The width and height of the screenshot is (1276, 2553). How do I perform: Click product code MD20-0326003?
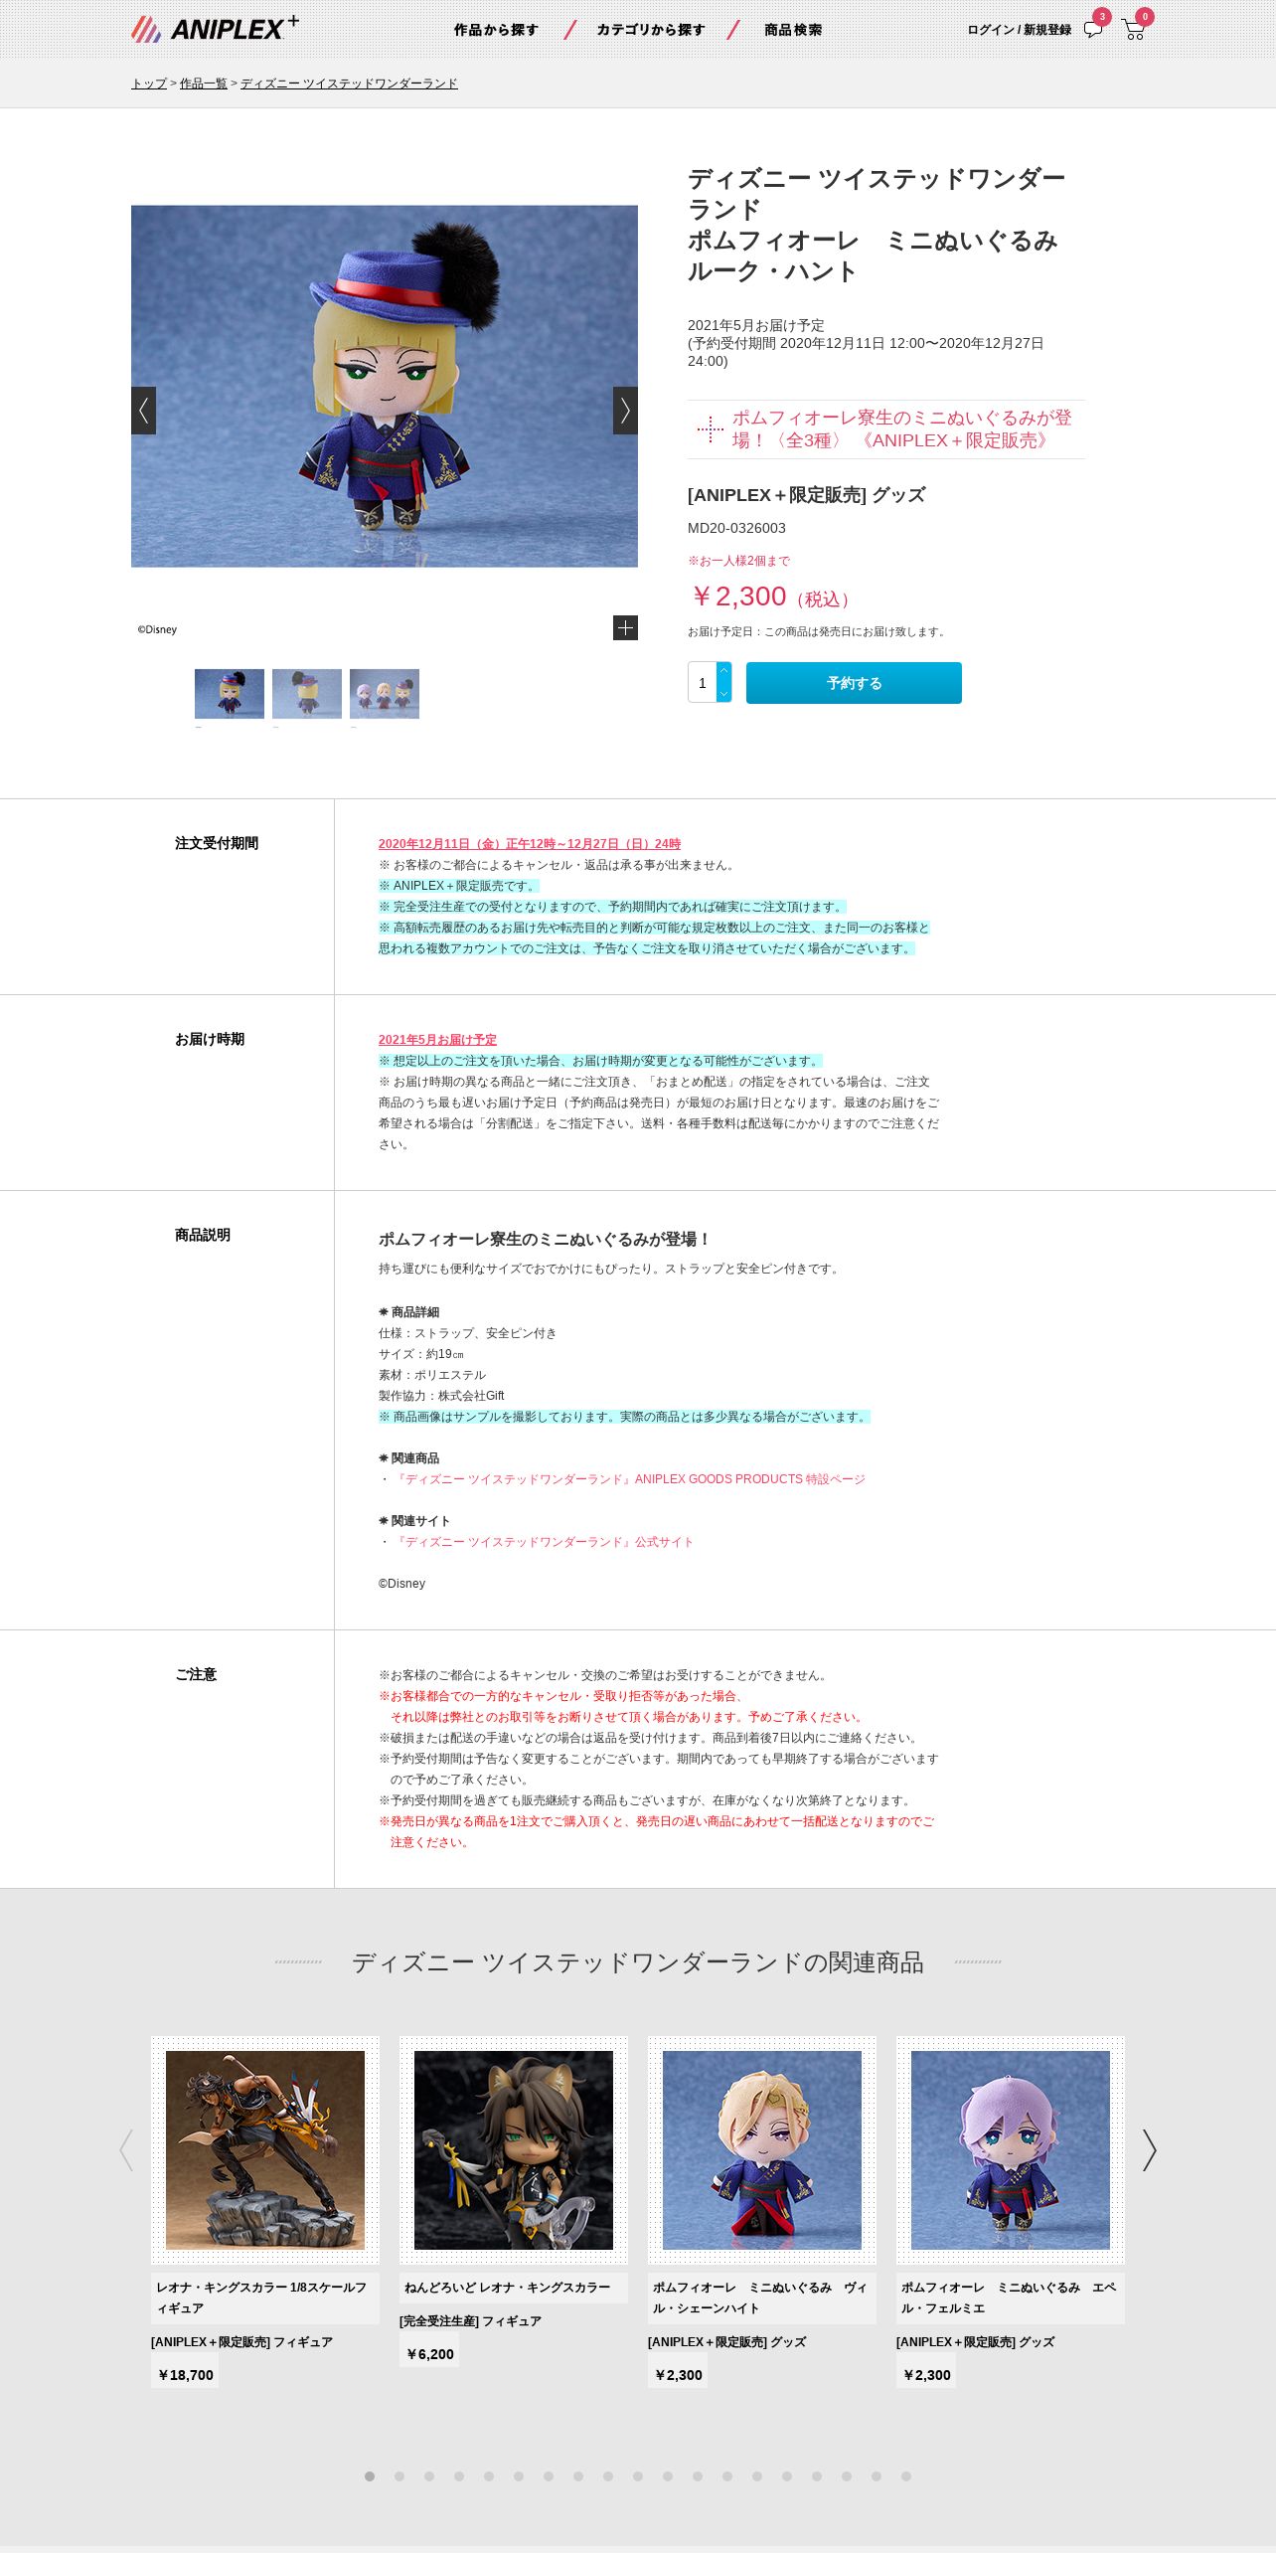click(x=736, y=528)
